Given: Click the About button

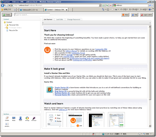Looking at the screenshot, I should pyautogui.click(x=125, y=15).
